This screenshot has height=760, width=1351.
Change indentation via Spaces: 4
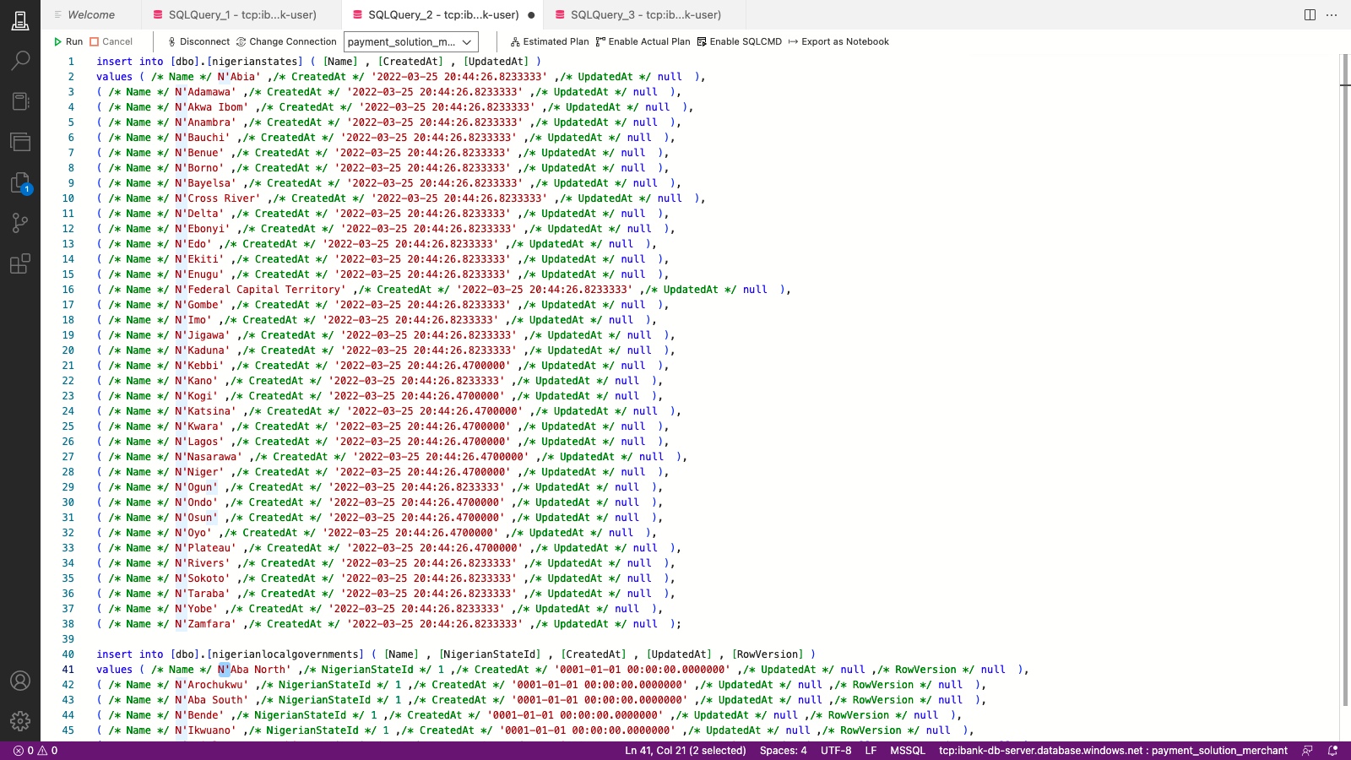click(783, 751)
